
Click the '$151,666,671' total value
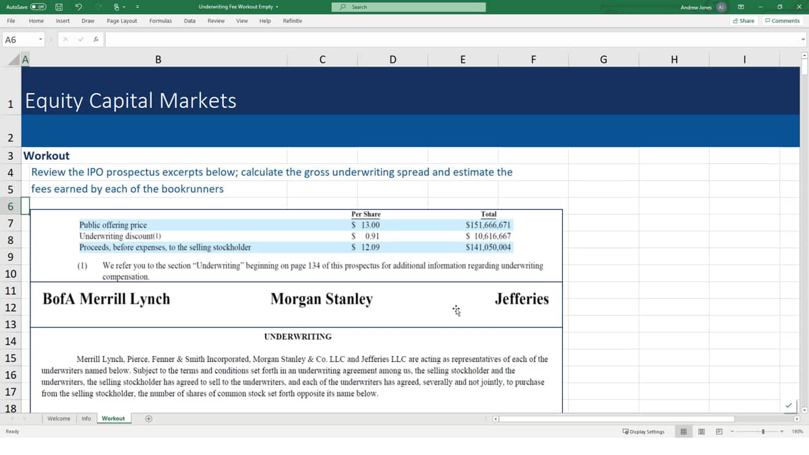click(488, 225)
